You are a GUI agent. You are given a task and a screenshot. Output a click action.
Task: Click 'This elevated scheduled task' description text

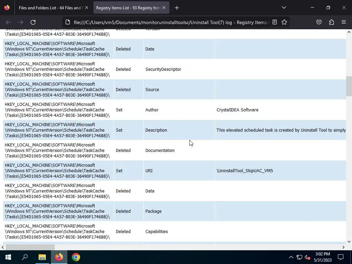[281, 130]
